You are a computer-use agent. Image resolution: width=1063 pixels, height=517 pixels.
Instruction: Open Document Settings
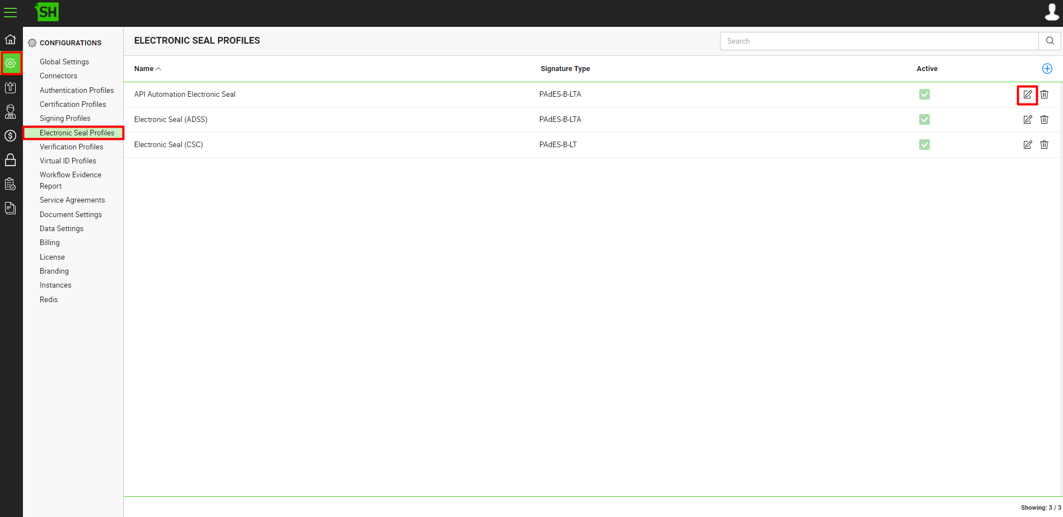70,214
